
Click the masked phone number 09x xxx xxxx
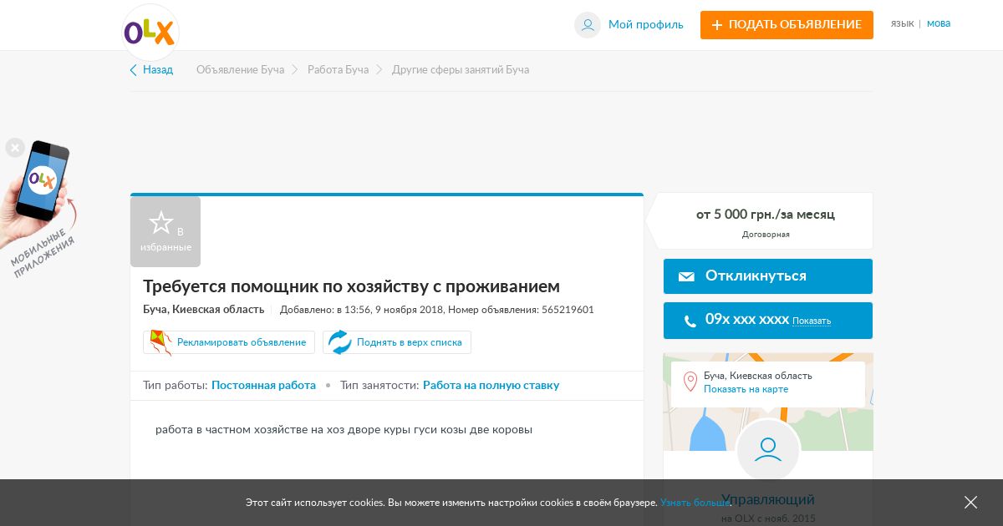[747, 319]
